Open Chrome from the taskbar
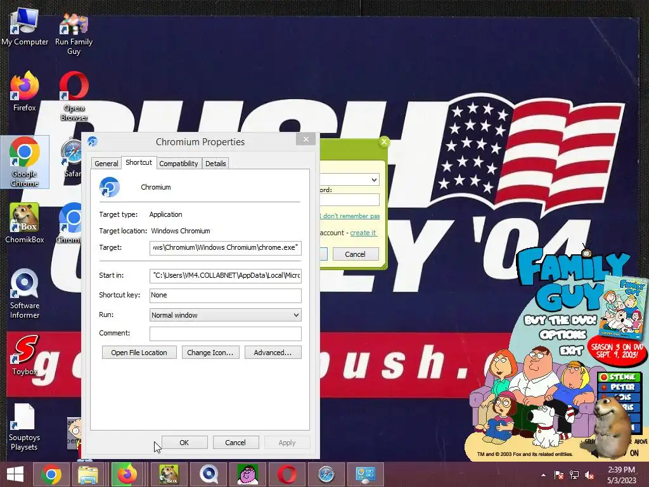 coord(51,474)
